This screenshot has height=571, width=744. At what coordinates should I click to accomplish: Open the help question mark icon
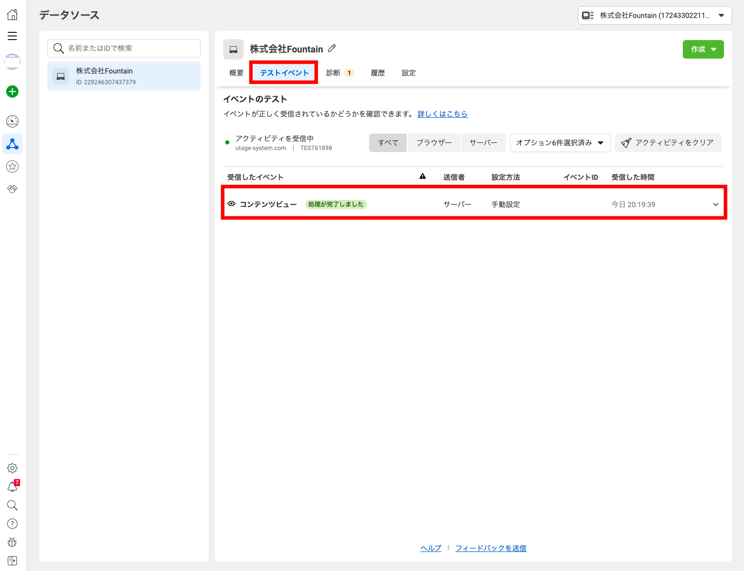pos(12,524)
